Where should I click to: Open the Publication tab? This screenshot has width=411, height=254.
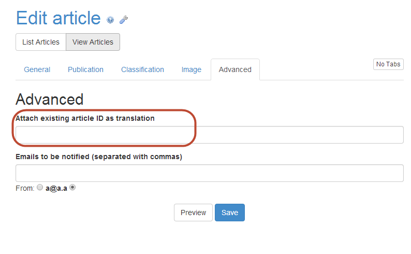click(85, 69)
